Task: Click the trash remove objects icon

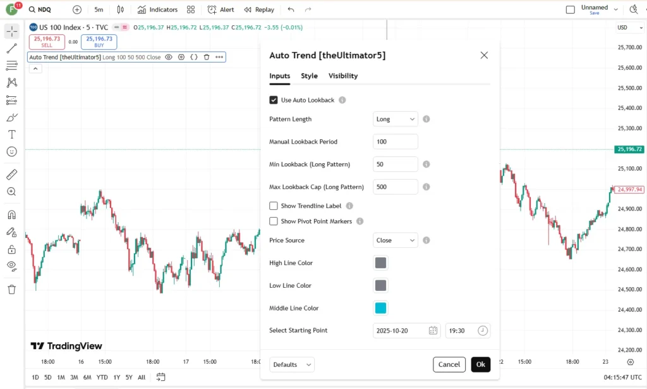Action: click(11, 290)
